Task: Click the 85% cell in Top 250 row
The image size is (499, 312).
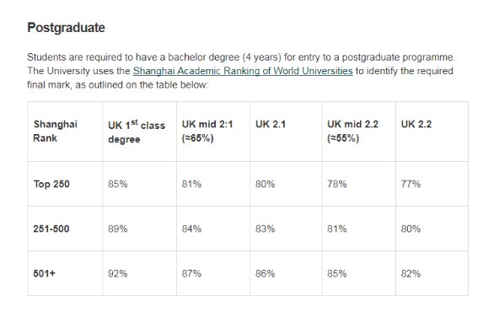Action: (118, 184)
